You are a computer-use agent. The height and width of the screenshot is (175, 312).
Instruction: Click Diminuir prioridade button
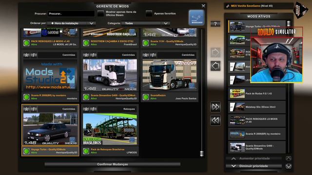[254, 166]
